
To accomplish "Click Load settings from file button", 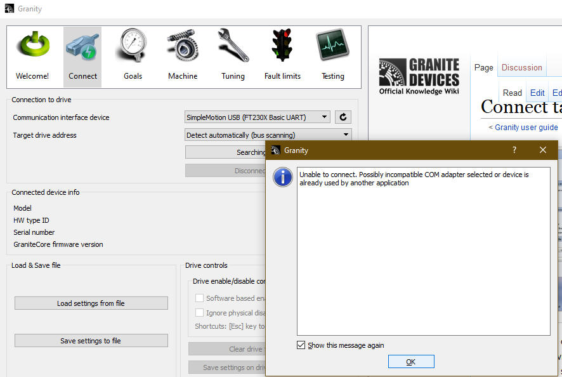I will tap(91, 303).
